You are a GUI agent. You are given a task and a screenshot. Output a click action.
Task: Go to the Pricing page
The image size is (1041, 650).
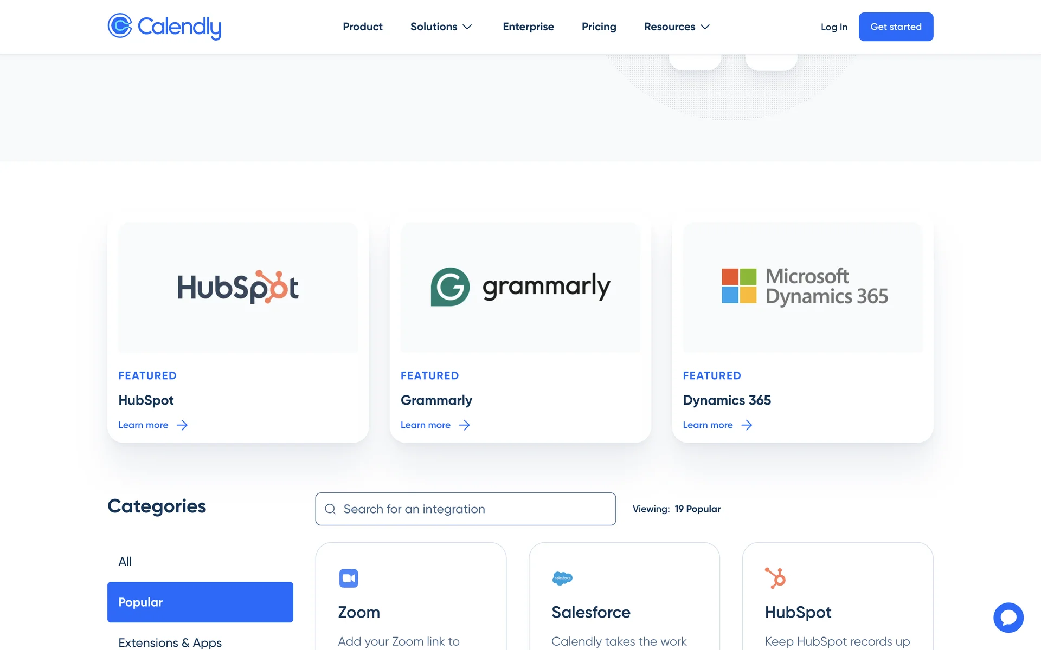coord(599,27)
